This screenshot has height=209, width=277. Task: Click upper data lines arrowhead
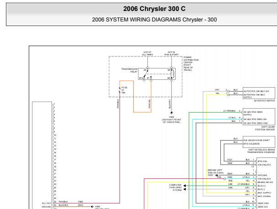184,186
